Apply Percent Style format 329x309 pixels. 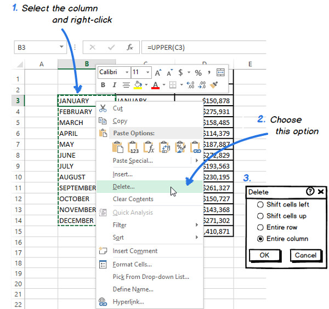pos(198,72)
